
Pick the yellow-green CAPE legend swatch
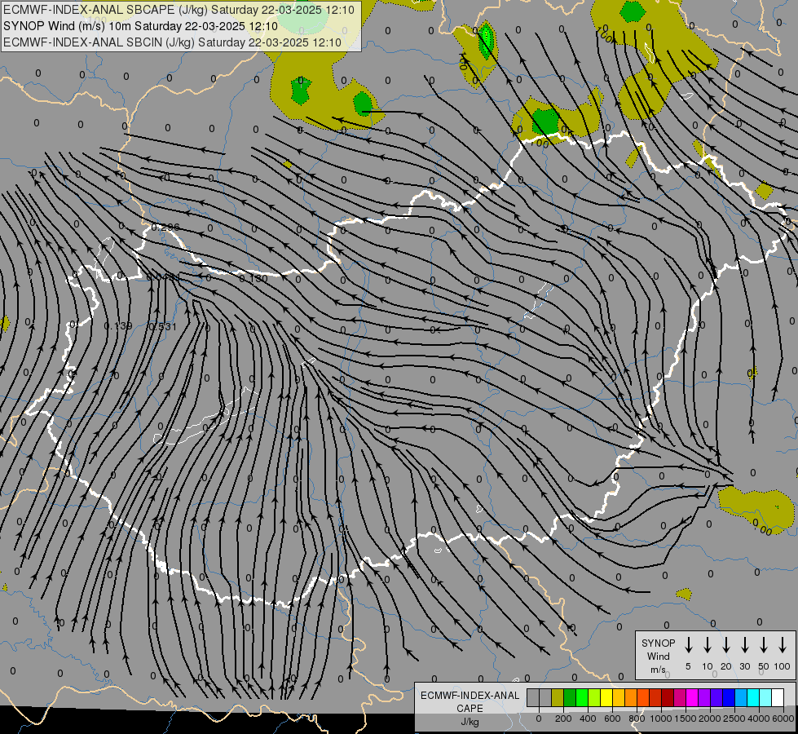[594, 698]
